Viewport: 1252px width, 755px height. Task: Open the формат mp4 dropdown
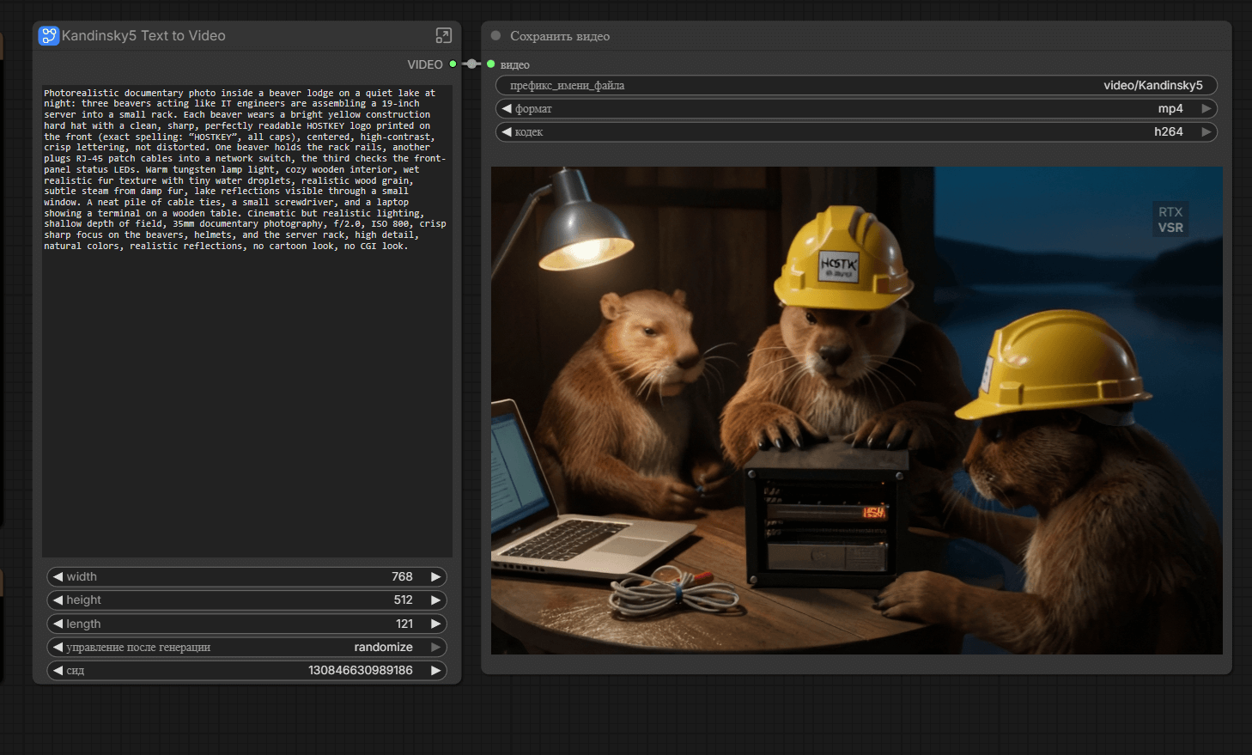point(856,108)
